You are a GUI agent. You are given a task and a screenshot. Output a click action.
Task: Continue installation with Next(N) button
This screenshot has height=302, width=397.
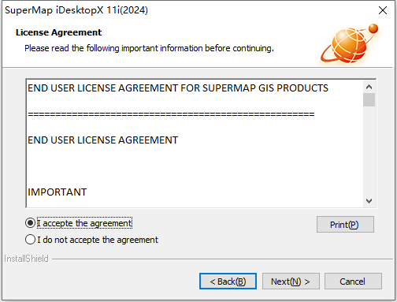291,281
